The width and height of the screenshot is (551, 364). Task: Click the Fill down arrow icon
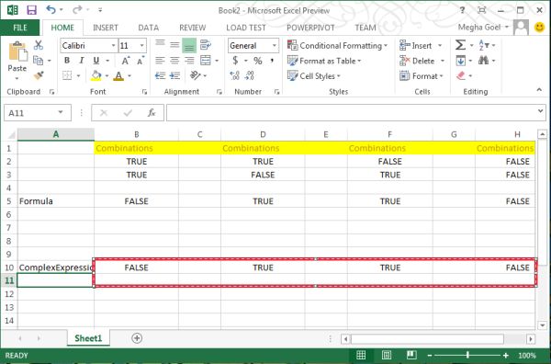tap(461, 61)
